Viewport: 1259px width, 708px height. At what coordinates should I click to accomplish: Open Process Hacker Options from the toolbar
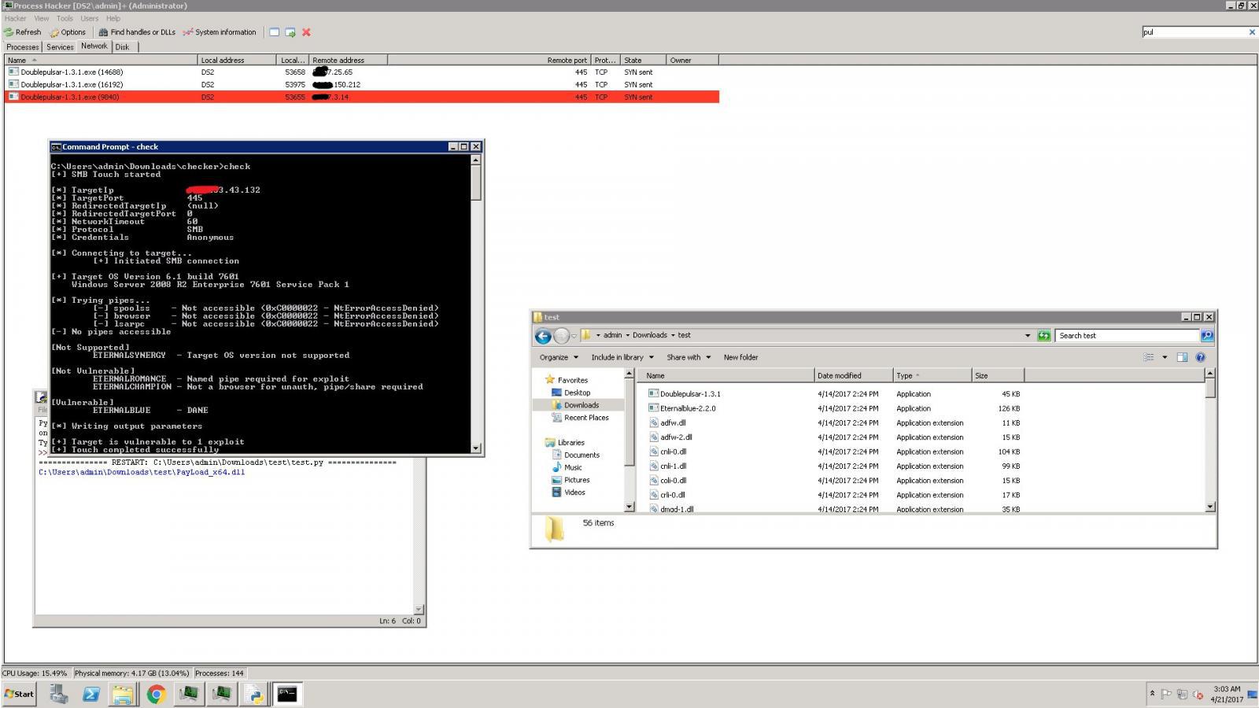click(68, 32)
